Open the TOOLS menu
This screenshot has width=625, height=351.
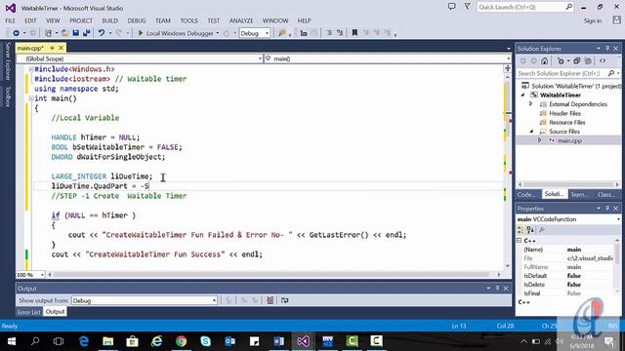tap(188, 20)
